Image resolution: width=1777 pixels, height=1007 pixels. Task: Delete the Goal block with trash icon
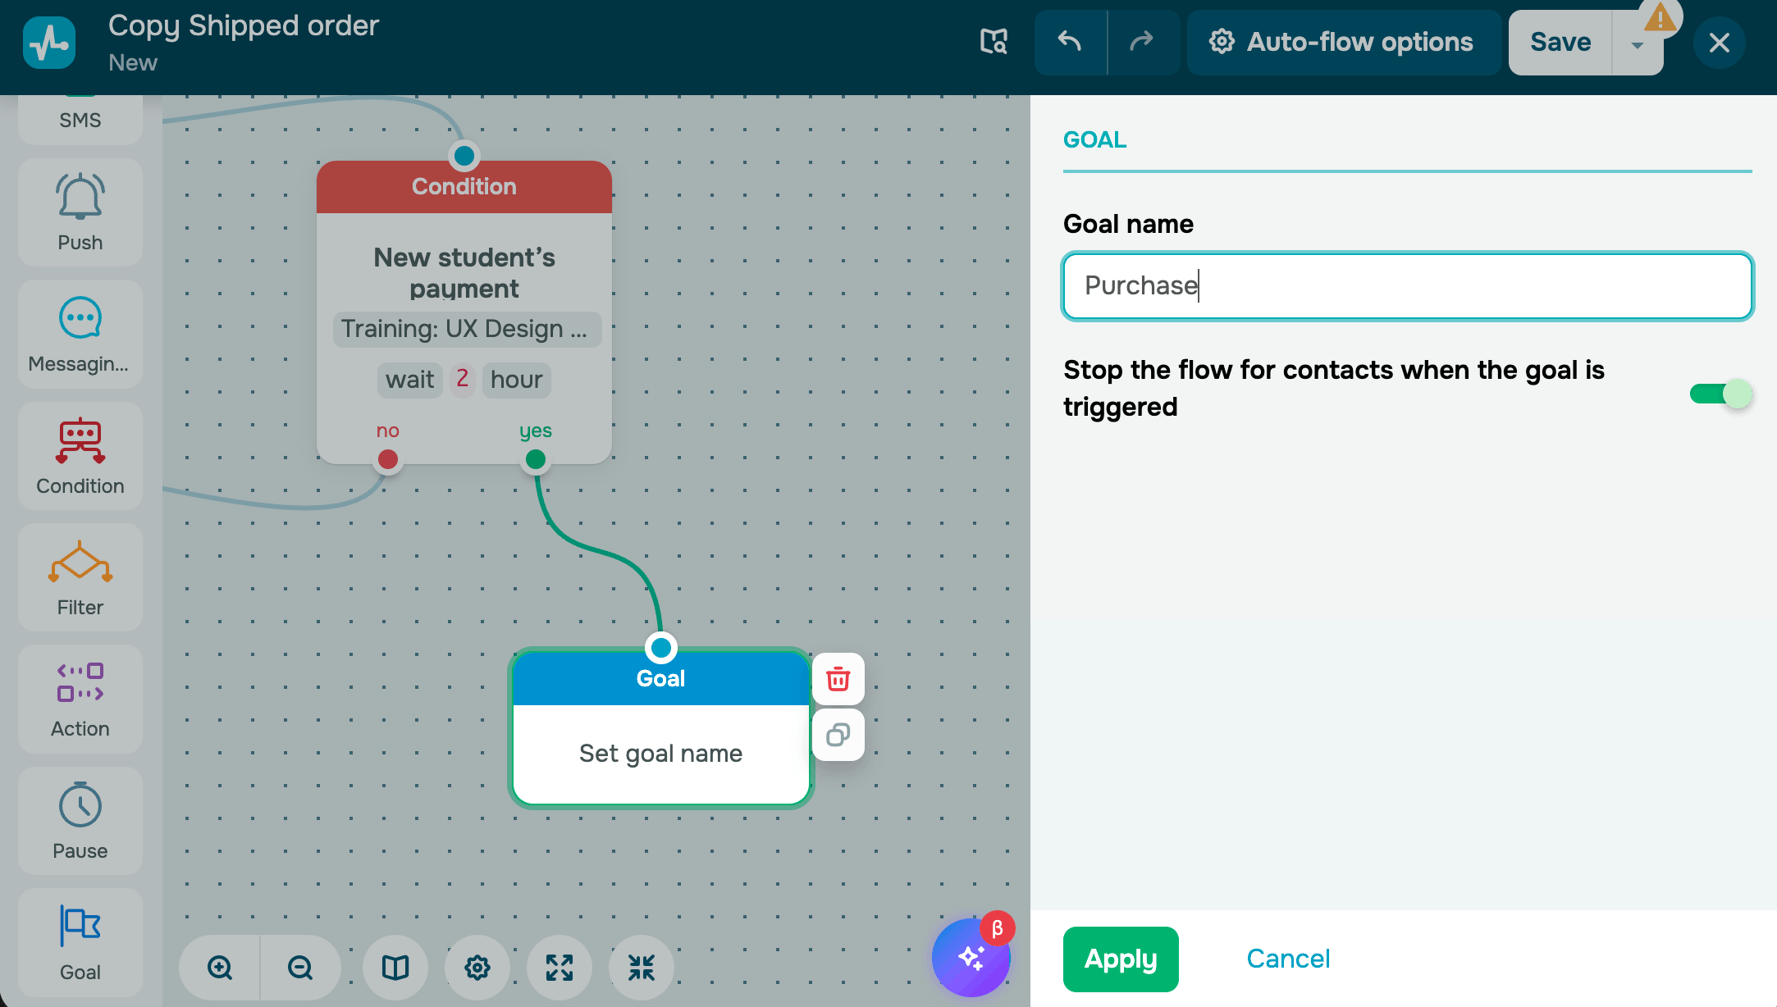tap(838, 679)
